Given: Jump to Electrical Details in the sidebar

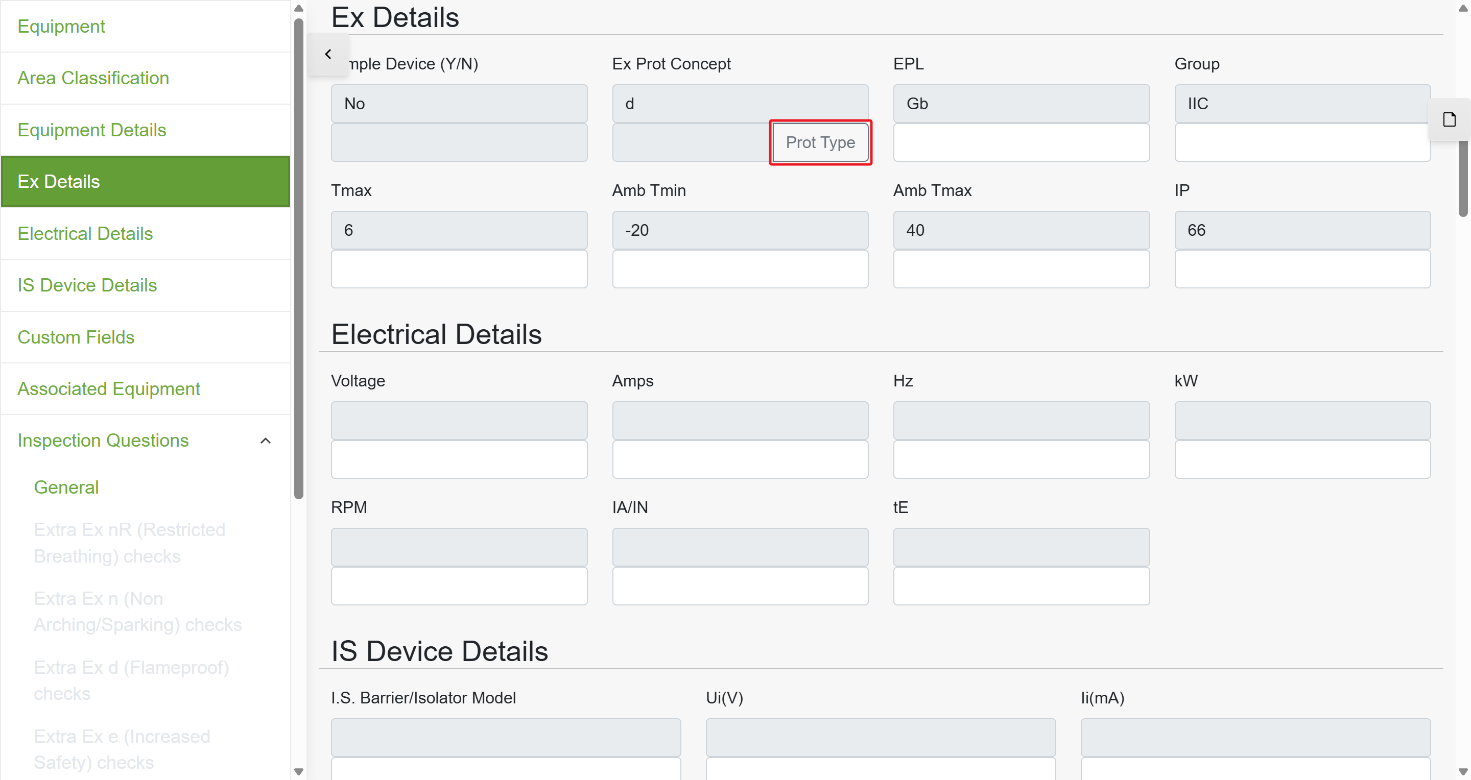Looking at the screenshot, I should (x=146, y=233).
